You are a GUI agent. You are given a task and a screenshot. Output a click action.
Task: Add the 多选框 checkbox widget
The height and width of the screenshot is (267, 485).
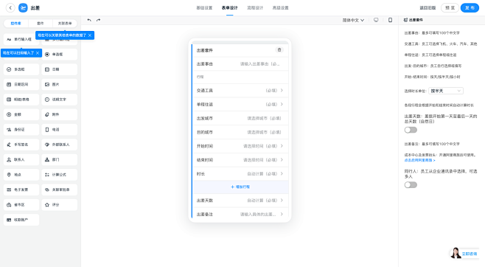21,69
